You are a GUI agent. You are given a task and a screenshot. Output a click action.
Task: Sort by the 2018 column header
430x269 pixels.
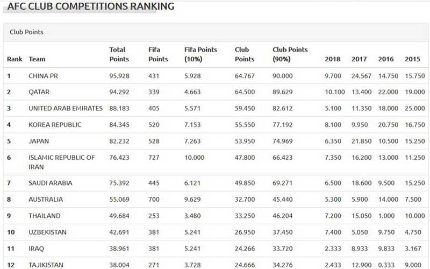click(x=333, y=59)
